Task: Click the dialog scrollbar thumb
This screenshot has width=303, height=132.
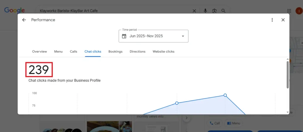Action: coord(288,75)
